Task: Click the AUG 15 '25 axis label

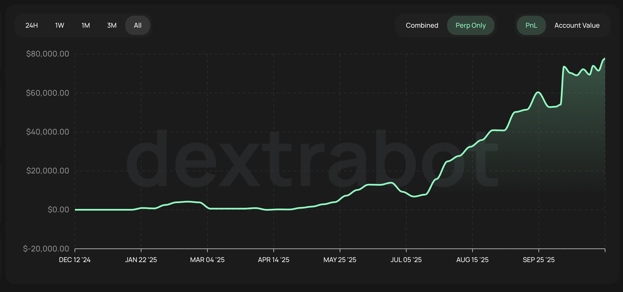Action: (x=472, y=260)
